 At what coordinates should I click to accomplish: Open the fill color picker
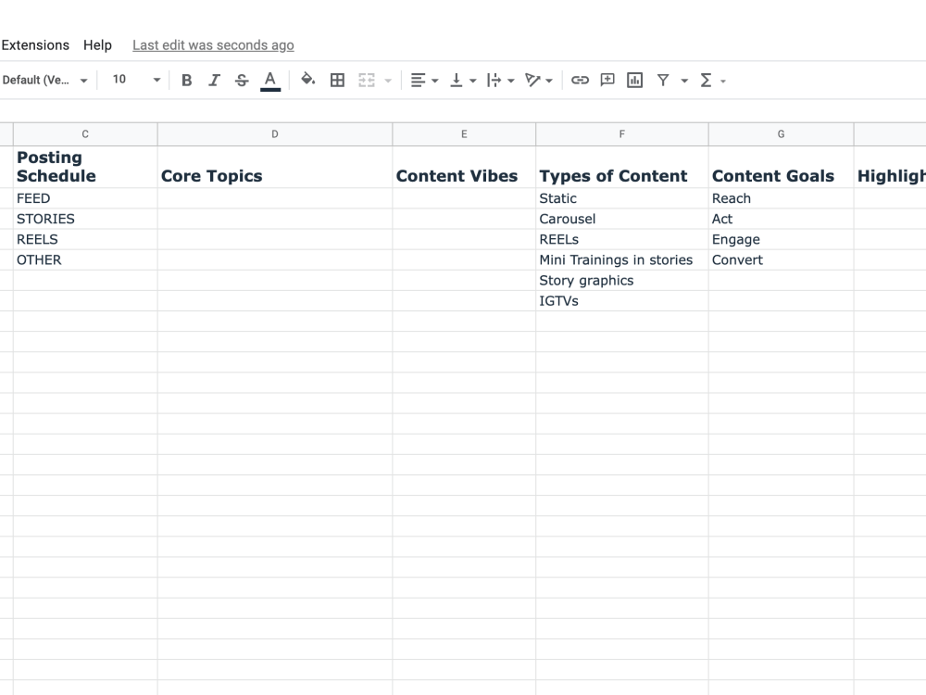(308, 80)
